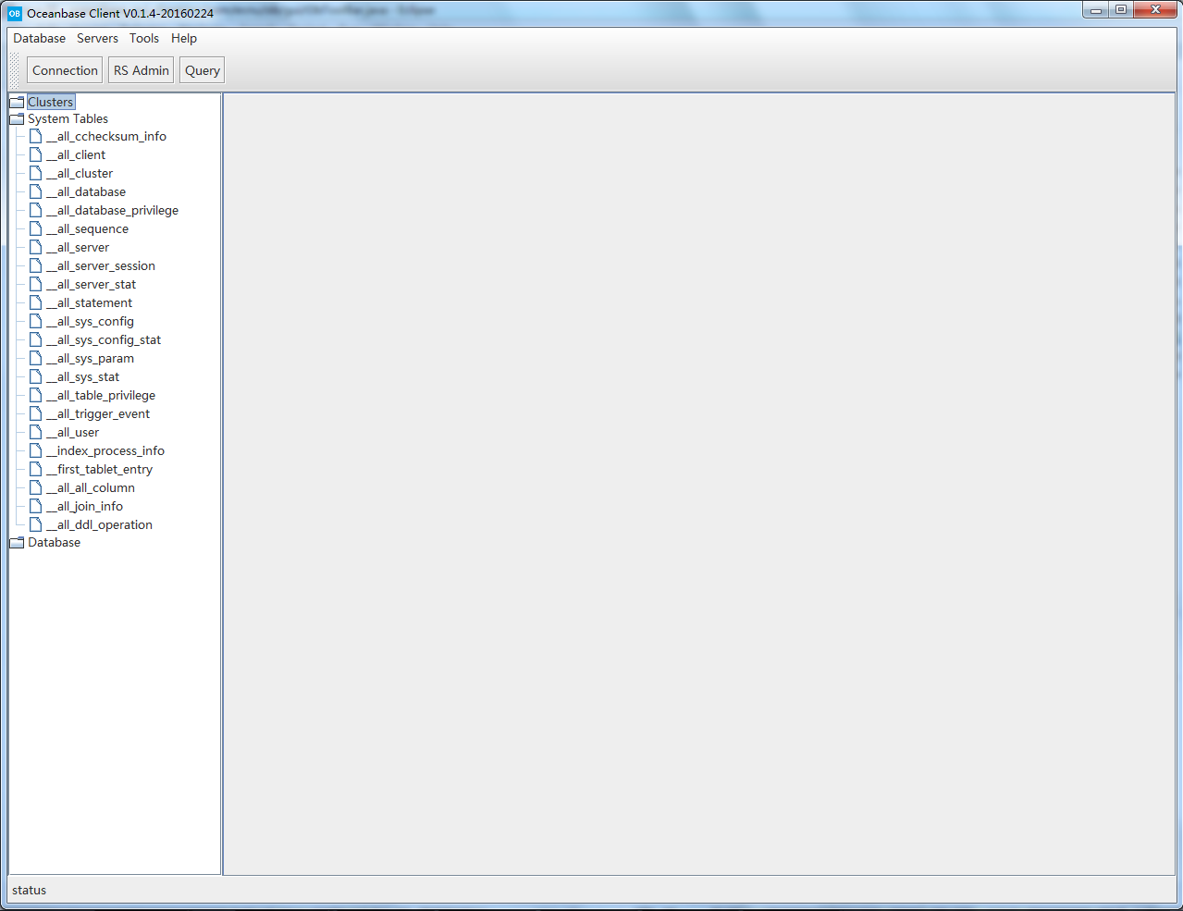
Task: Click the RS Admin button
Action: [x=142, y=70]
